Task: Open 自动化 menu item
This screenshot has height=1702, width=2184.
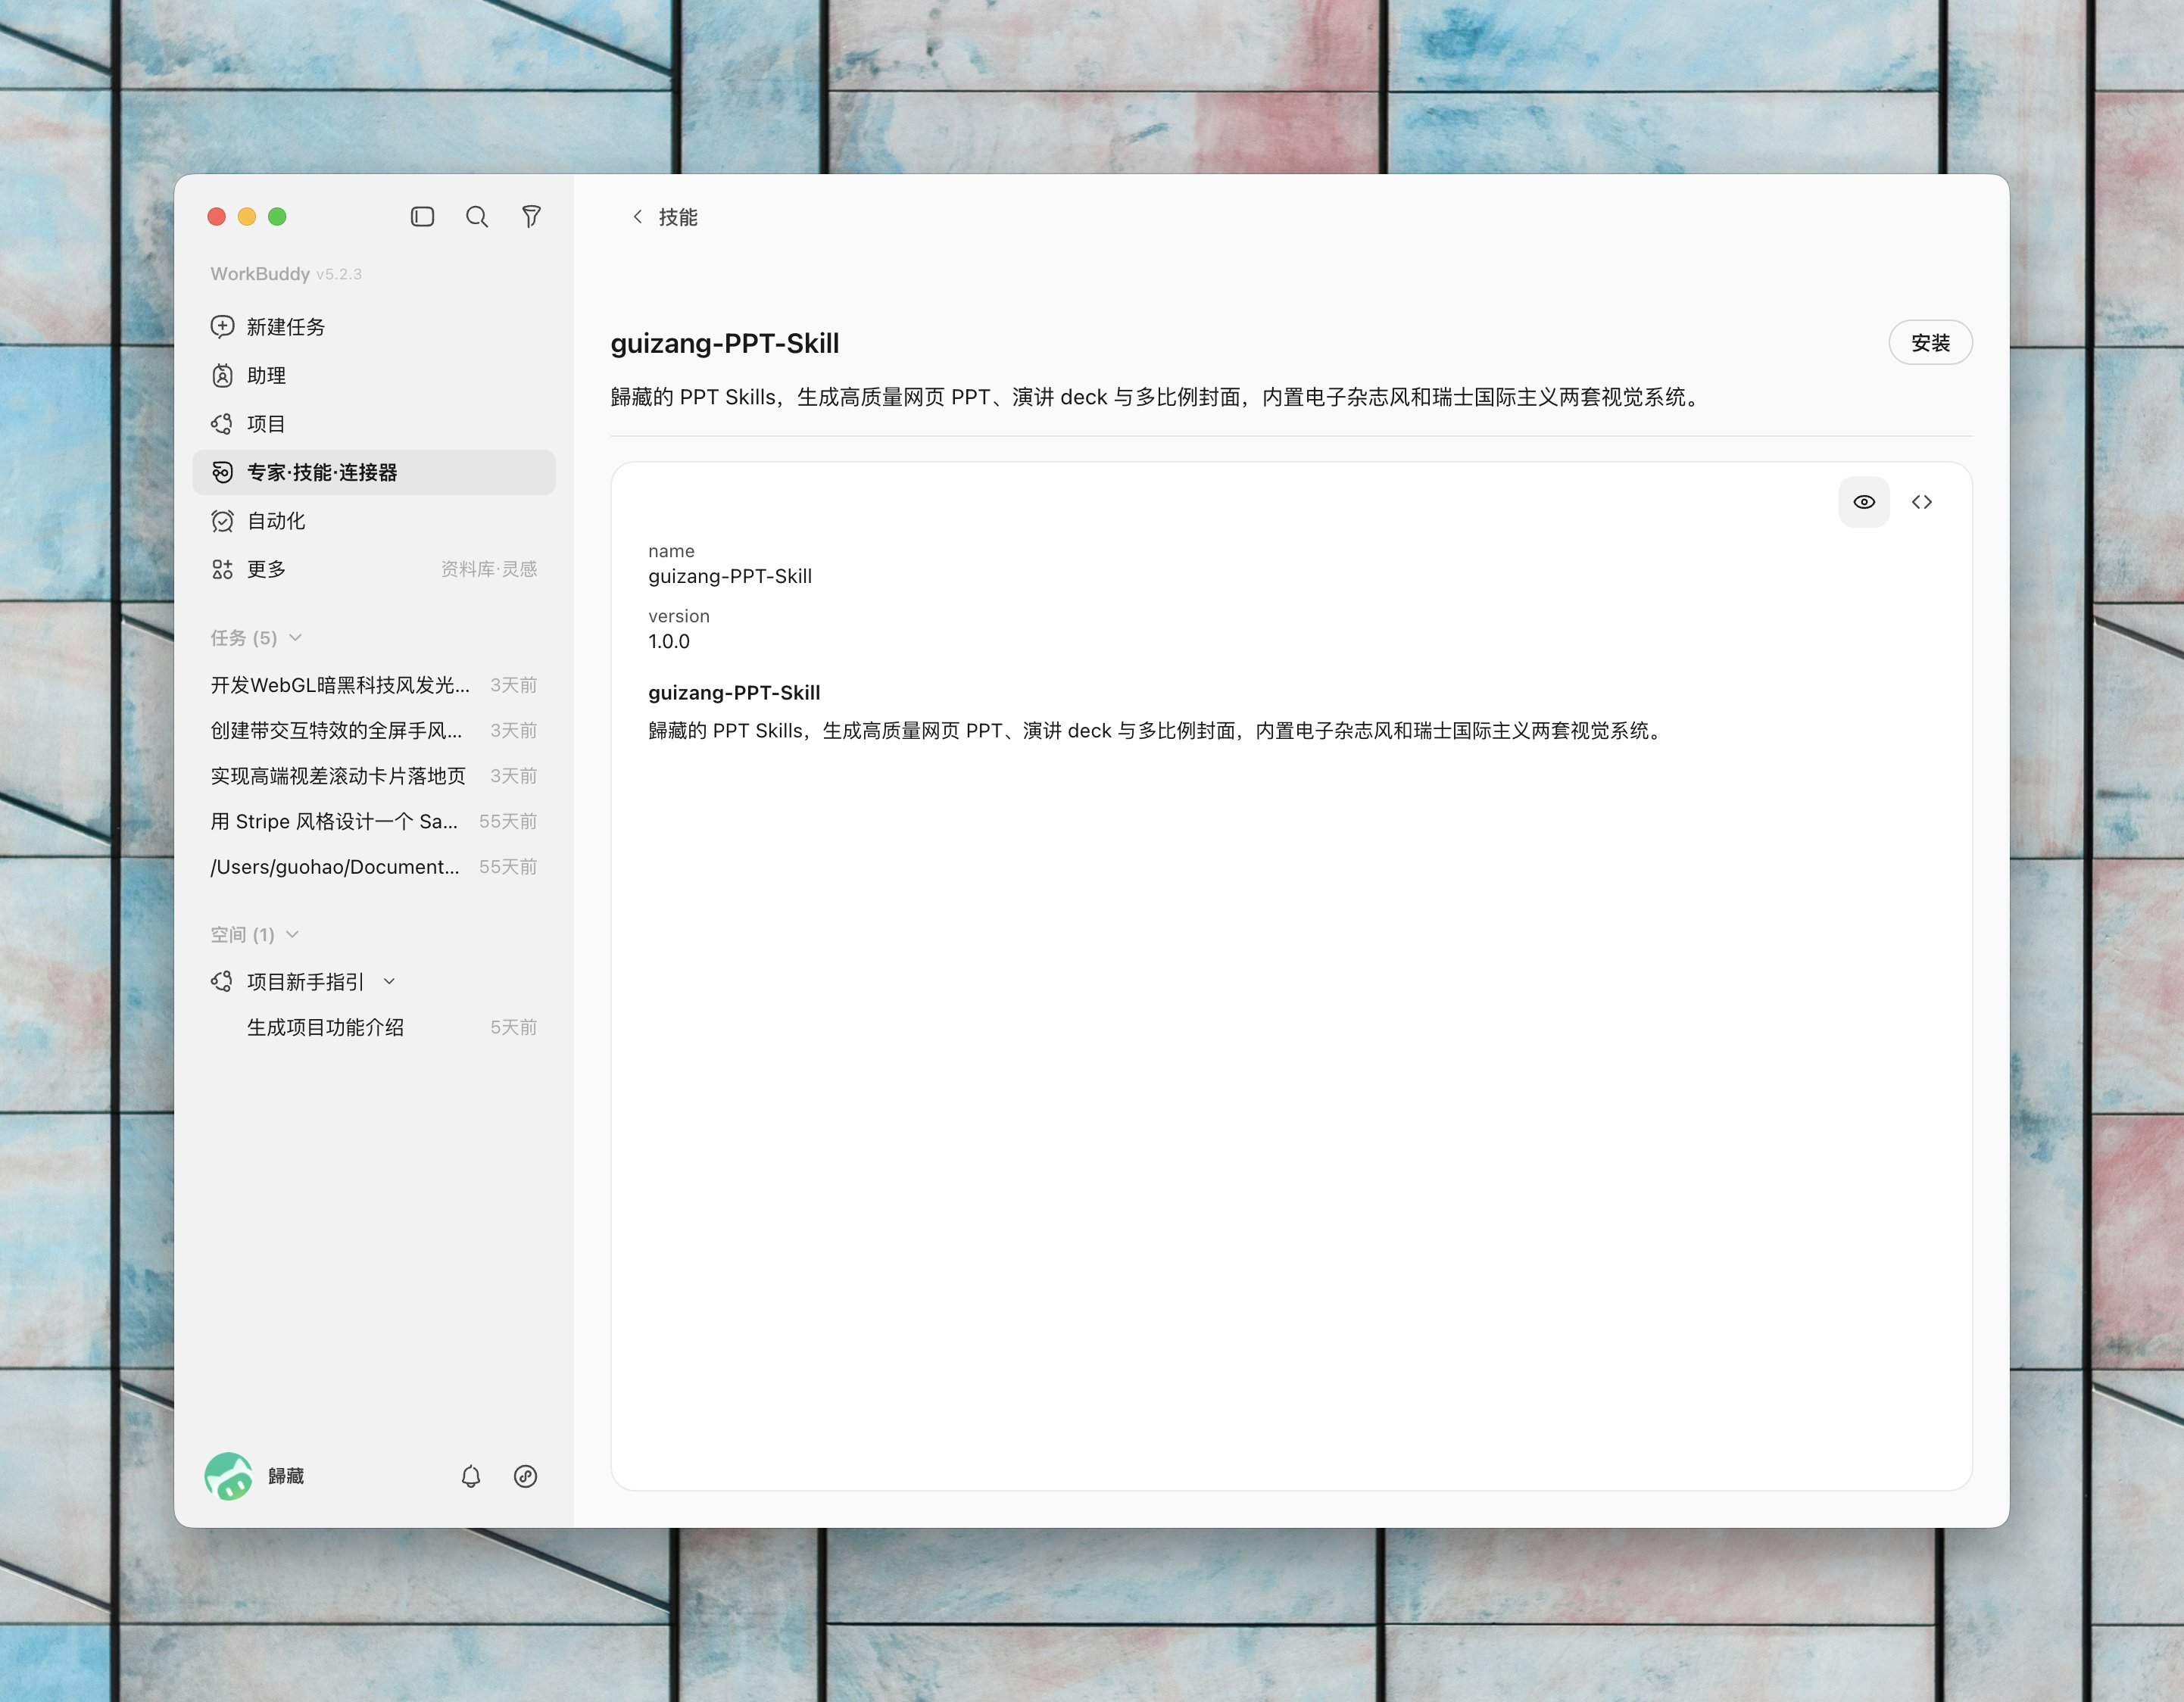Action: [373, 521]
